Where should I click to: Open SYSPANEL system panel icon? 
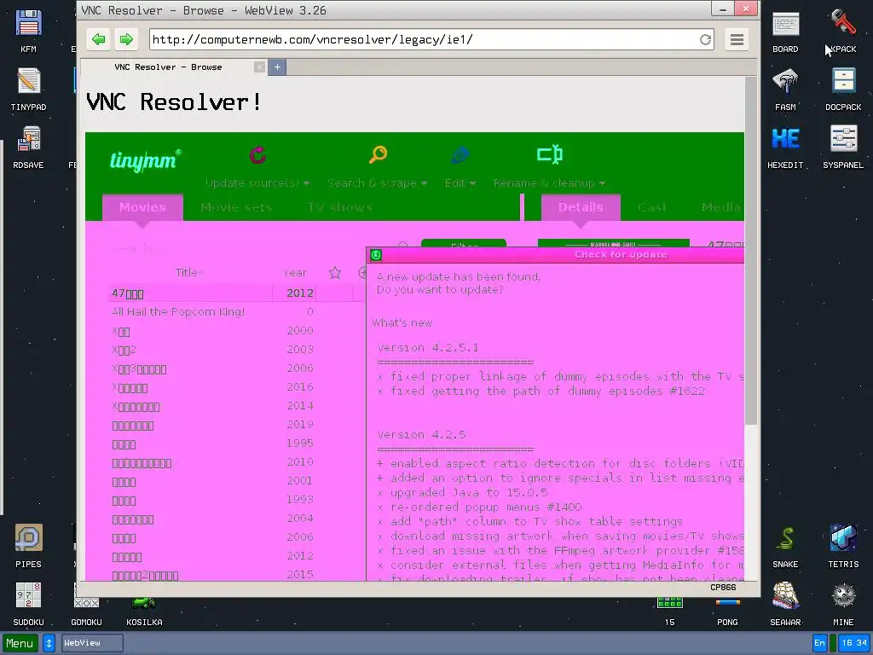pos(843,147)
